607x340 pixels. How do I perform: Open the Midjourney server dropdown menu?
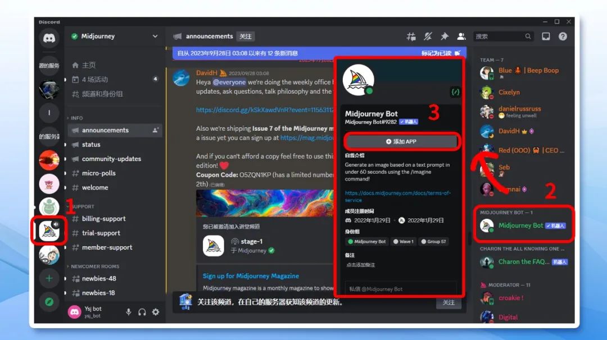(x=155, y=36)
